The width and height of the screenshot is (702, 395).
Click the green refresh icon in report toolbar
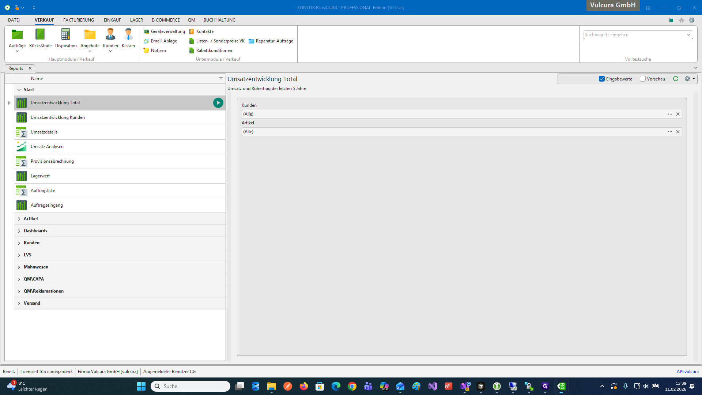(x=676, y=79)
